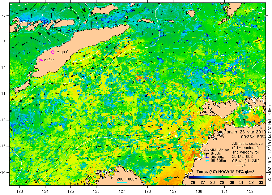Click the '26-Mar-2019' date text
272x195 pixels.
click(253, 132)
